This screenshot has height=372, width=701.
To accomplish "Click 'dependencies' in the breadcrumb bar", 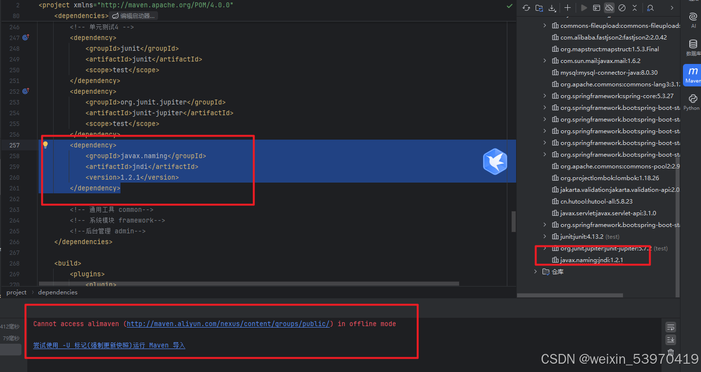I will tap(58, 292).
